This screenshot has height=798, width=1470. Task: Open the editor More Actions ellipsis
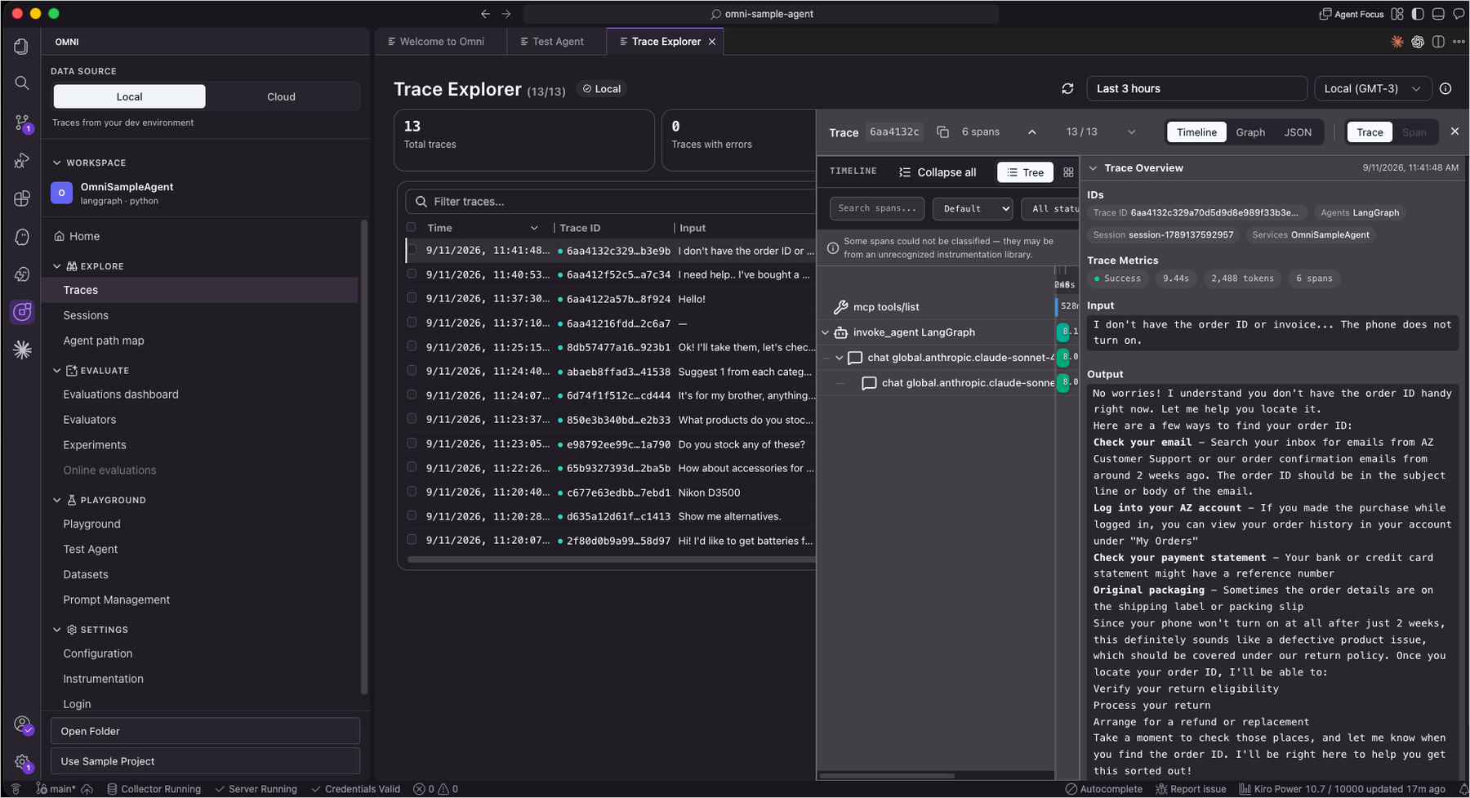pyautogui.click(x=1459, y=42)
